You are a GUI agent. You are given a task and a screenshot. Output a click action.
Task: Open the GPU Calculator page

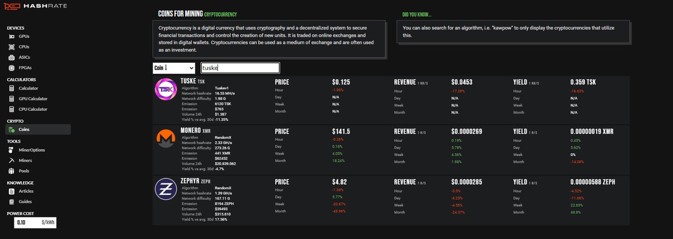pyautogui.click(x=33, y=99)
